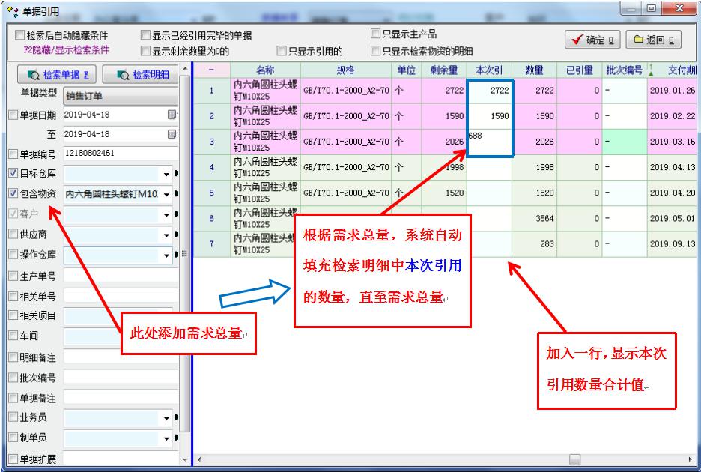
Task: Select the 单据编号 input field
Action: [120, 154]
